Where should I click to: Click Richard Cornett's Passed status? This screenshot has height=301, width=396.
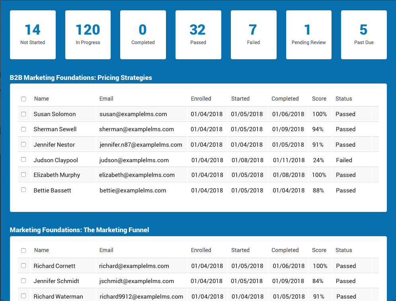[346, 266]
